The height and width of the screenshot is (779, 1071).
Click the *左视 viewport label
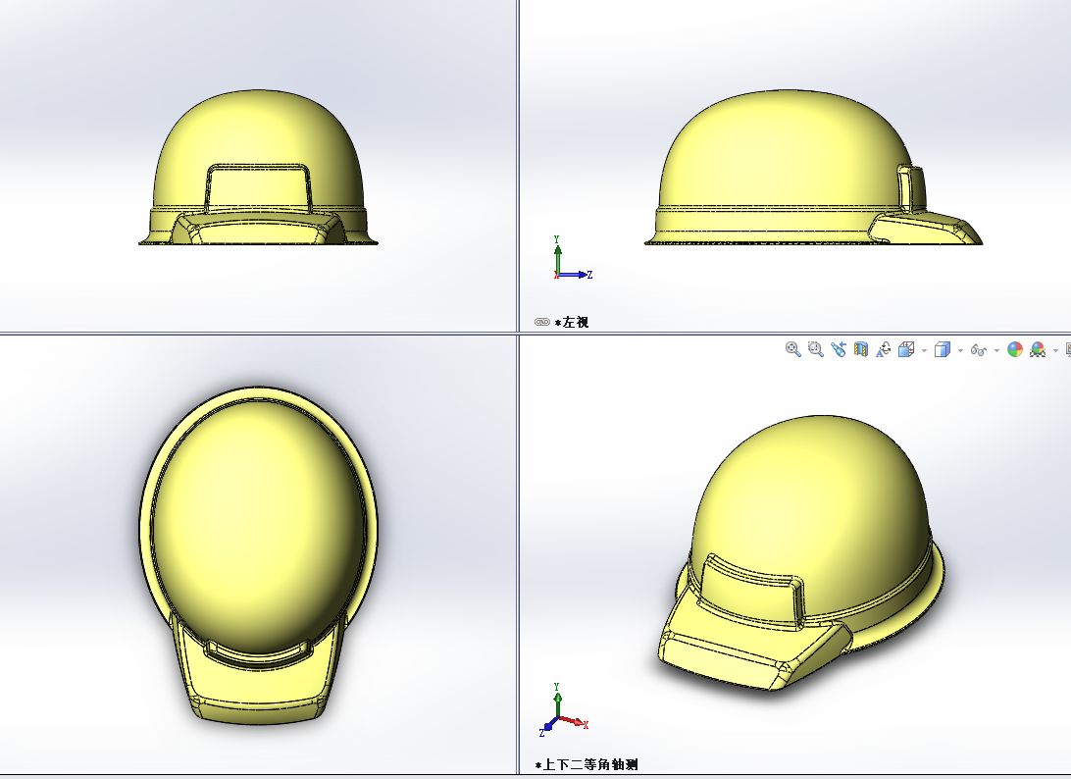point(572,322)
